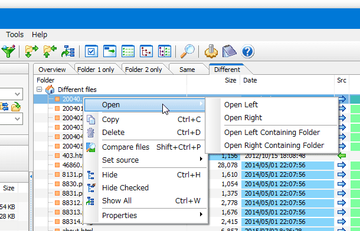Click the browse folder icon with green arrow
The image size is (360, 231).
click(16, 107)
